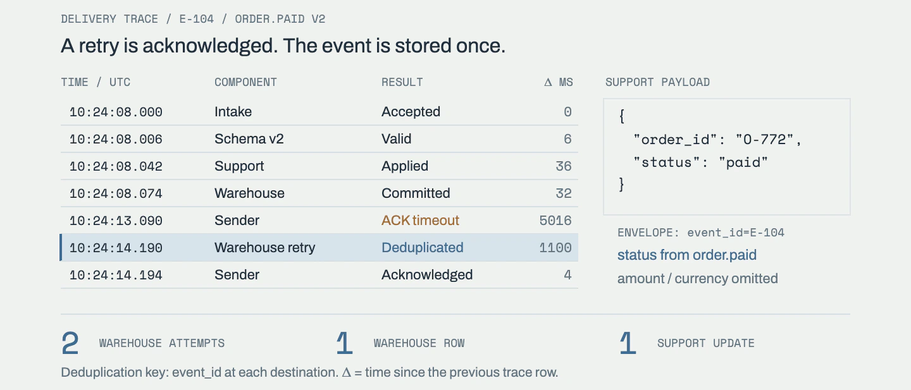Screen dimensions: 911x390
Task: Click the 'Deduplicated' result
Action: [422, 248]
